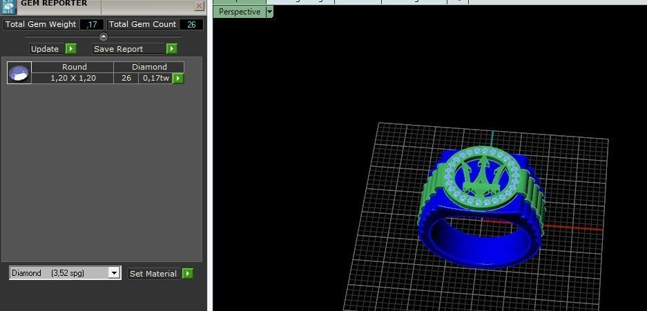Viewport: 647px width, 311px height.
Task: Click the green arrow next to Update
Action: click(x=71, y=49)
